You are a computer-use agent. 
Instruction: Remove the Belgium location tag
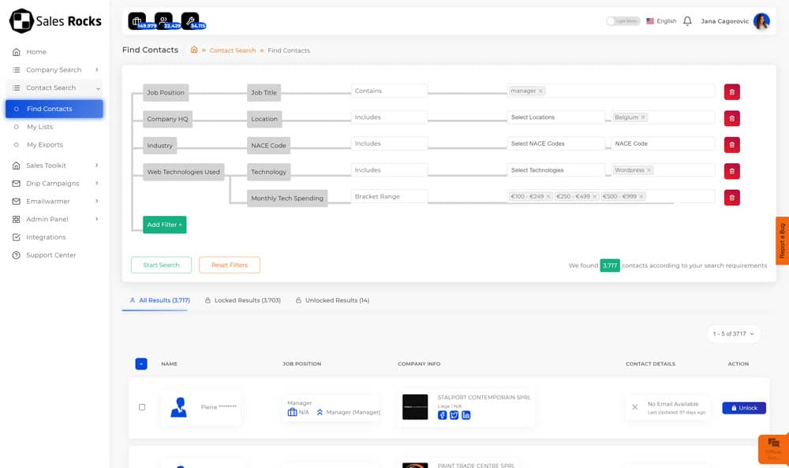643,117
